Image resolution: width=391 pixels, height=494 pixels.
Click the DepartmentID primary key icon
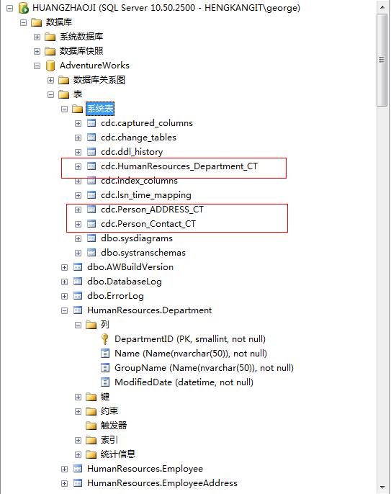click(105, 339)
